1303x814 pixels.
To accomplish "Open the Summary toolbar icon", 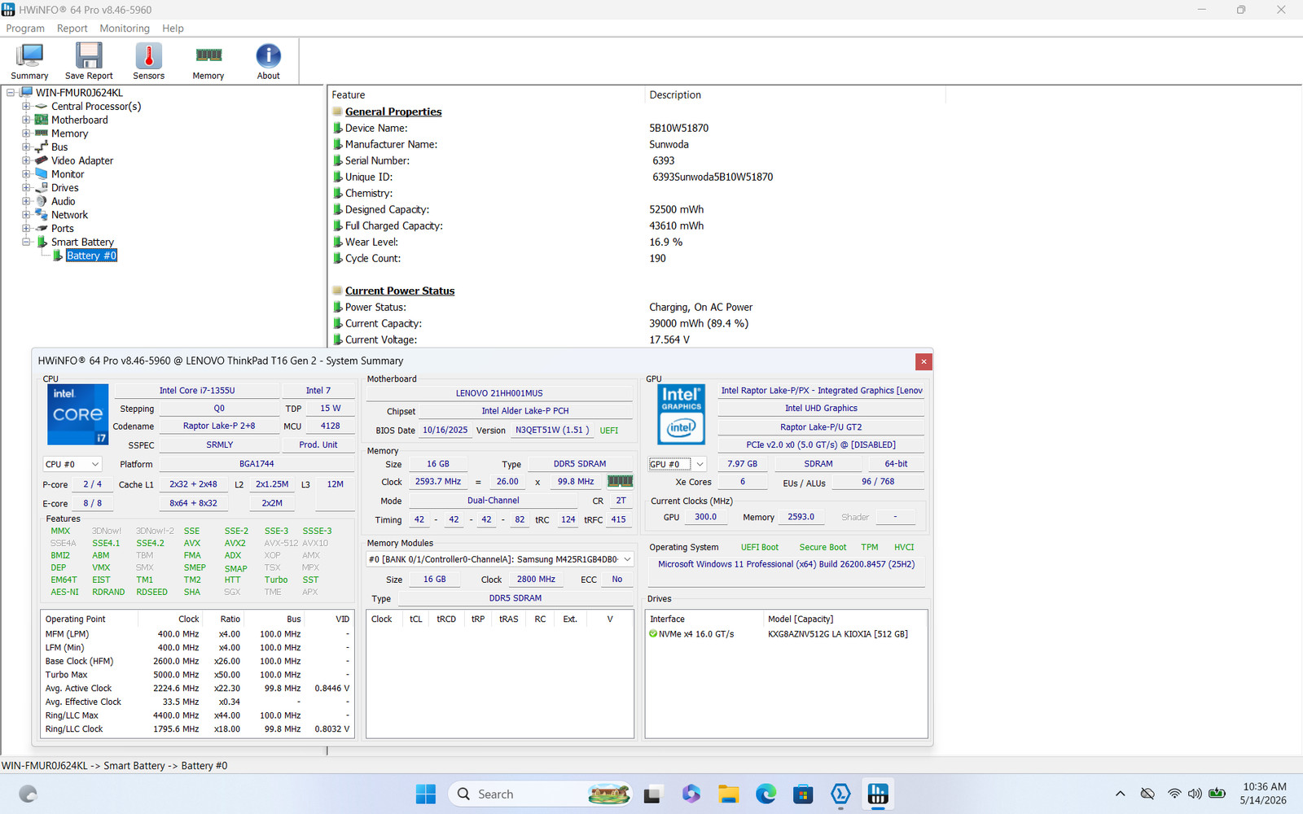I will [x=29, y=61].
